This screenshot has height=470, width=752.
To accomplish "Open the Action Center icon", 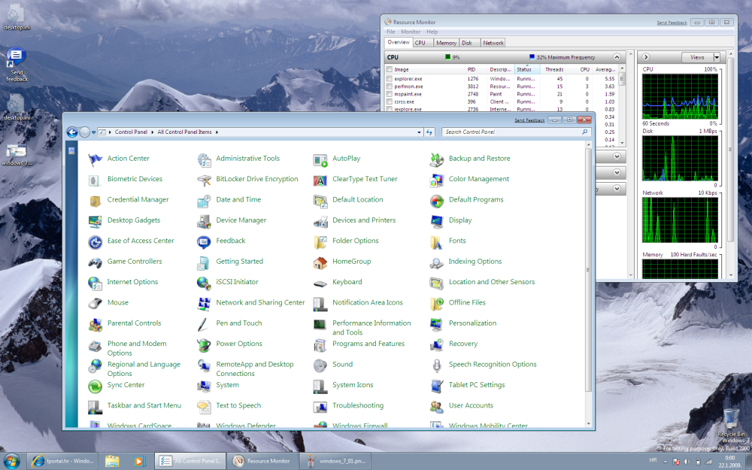I will 96,159.
